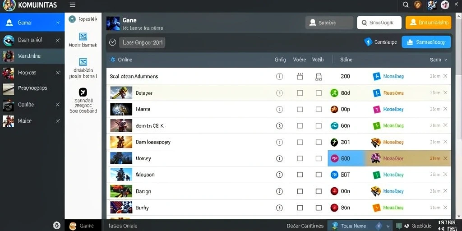Viewport: 462px width, 231px height.
Task: Enable second checkbox in Dangn row
Action: (x=319, y=191)
